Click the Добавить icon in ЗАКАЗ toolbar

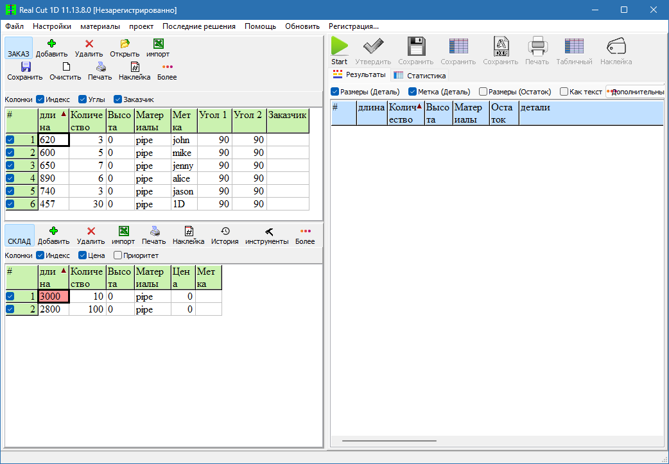pyautogui.click(x=51, y=44)
